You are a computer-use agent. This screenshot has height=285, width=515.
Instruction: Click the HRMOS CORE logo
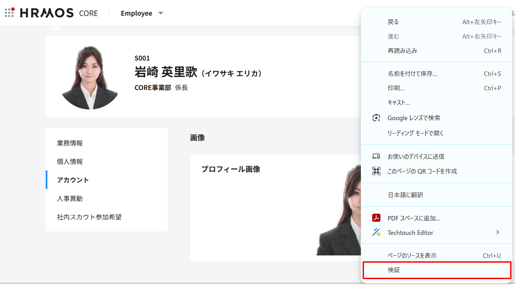click(x=59, y=13)
